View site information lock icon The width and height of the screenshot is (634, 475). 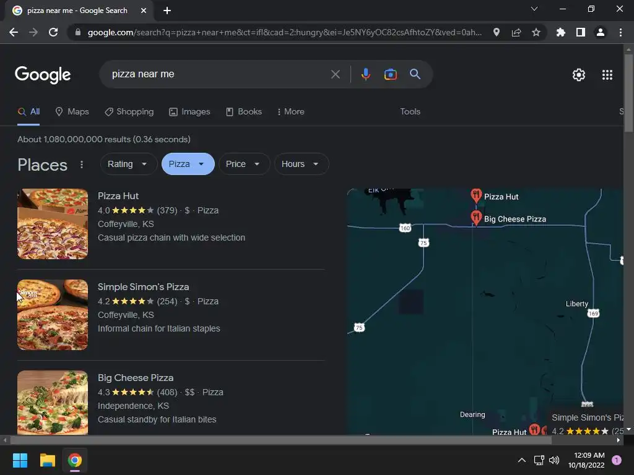click(78, 32)
